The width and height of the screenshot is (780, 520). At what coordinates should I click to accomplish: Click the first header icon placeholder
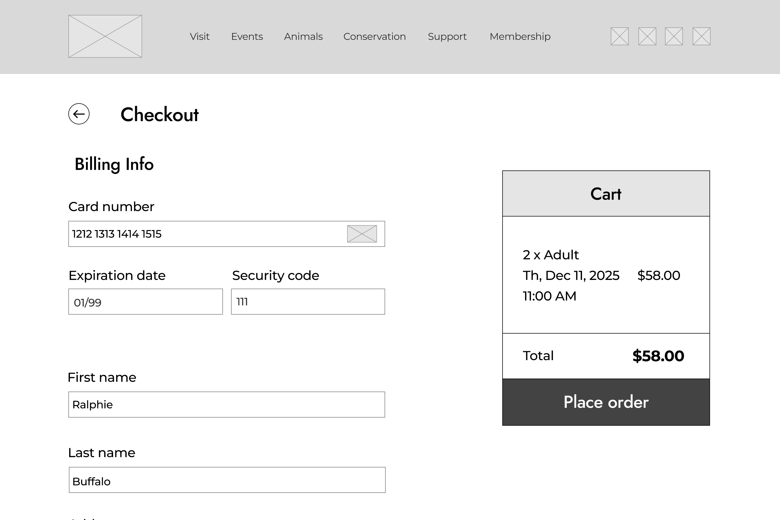(620, 36)
